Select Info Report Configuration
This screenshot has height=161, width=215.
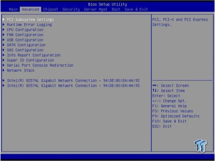pos(34,55)
